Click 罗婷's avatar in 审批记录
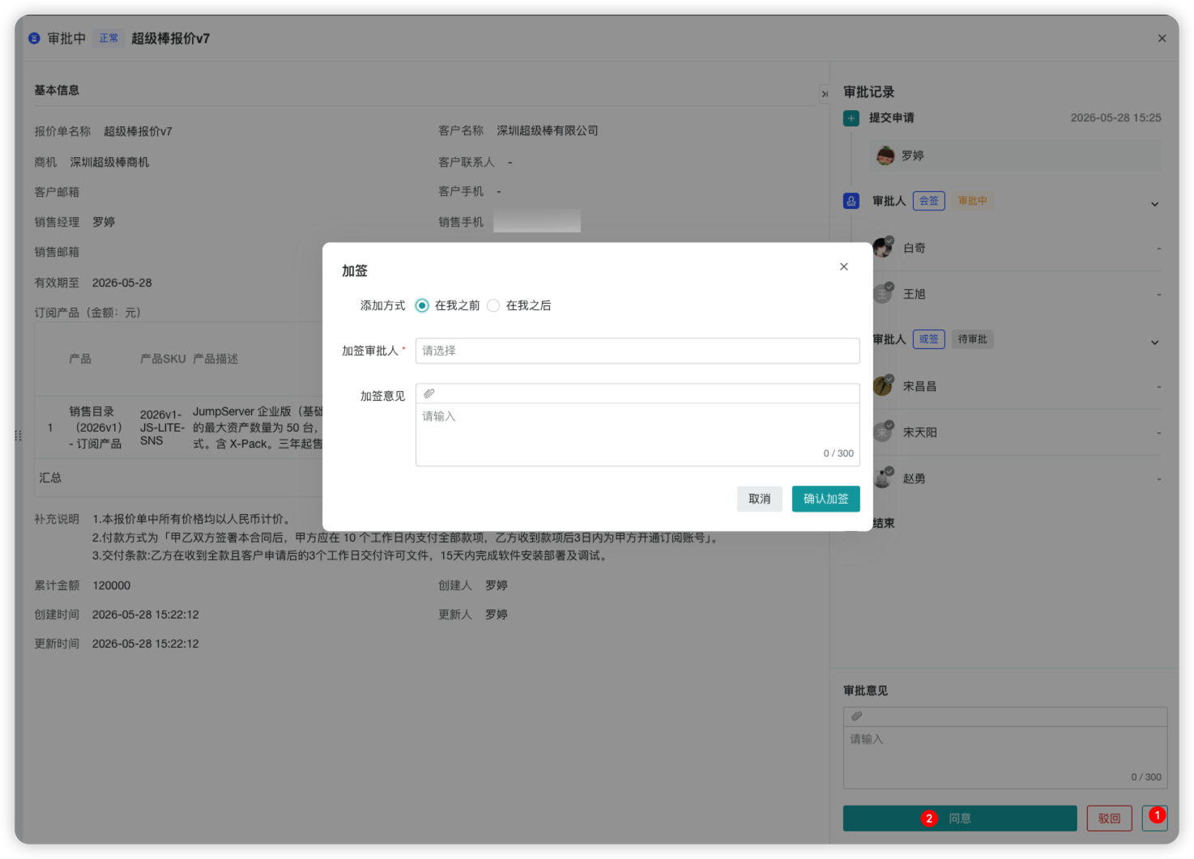The height and width of the screenshot is (859, 1194). pos(885,155)
